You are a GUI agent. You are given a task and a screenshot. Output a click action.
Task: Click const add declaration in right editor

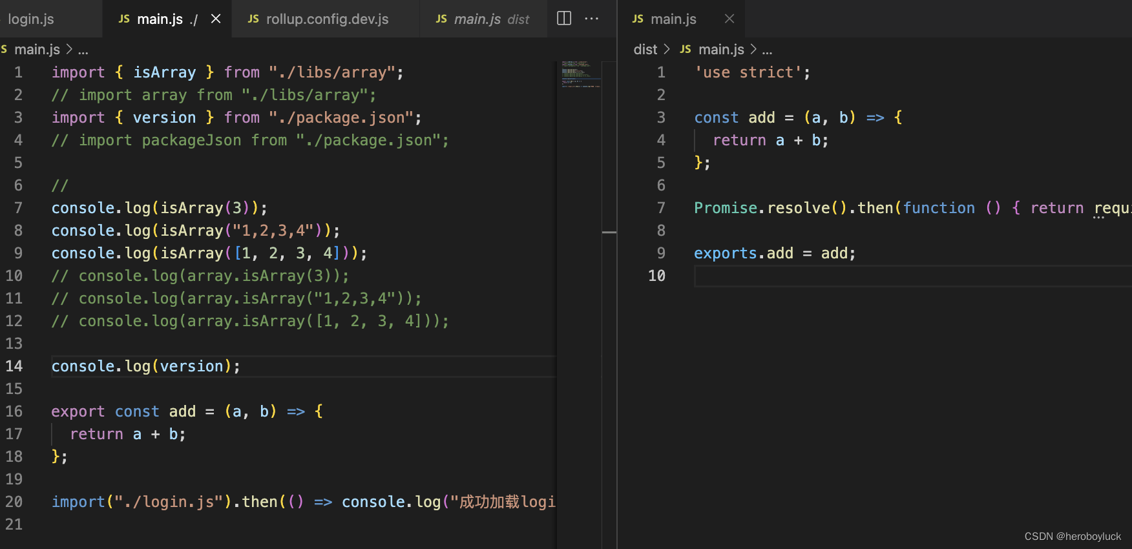pos(798,118)
